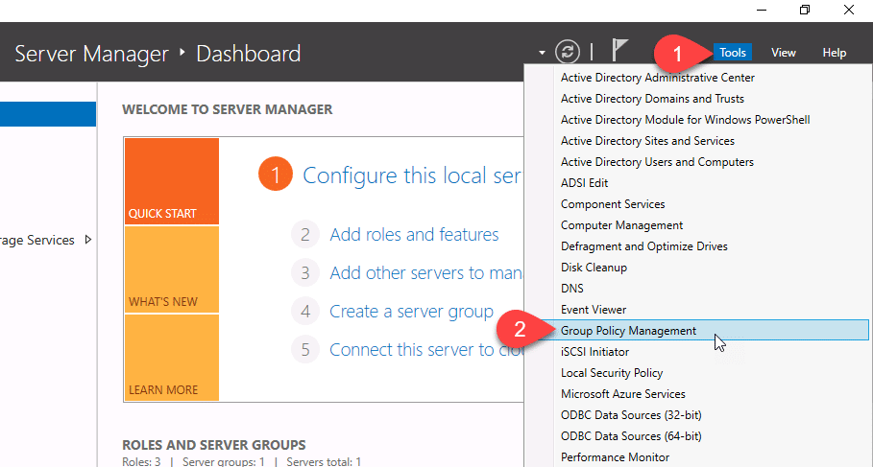Choose DNS in the Tools menu
This screenshot has height=467, width=873.
[572, 289]
